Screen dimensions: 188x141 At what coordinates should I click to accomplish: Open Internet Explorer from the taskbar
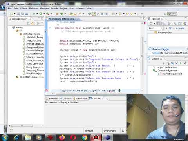[16, 137]
